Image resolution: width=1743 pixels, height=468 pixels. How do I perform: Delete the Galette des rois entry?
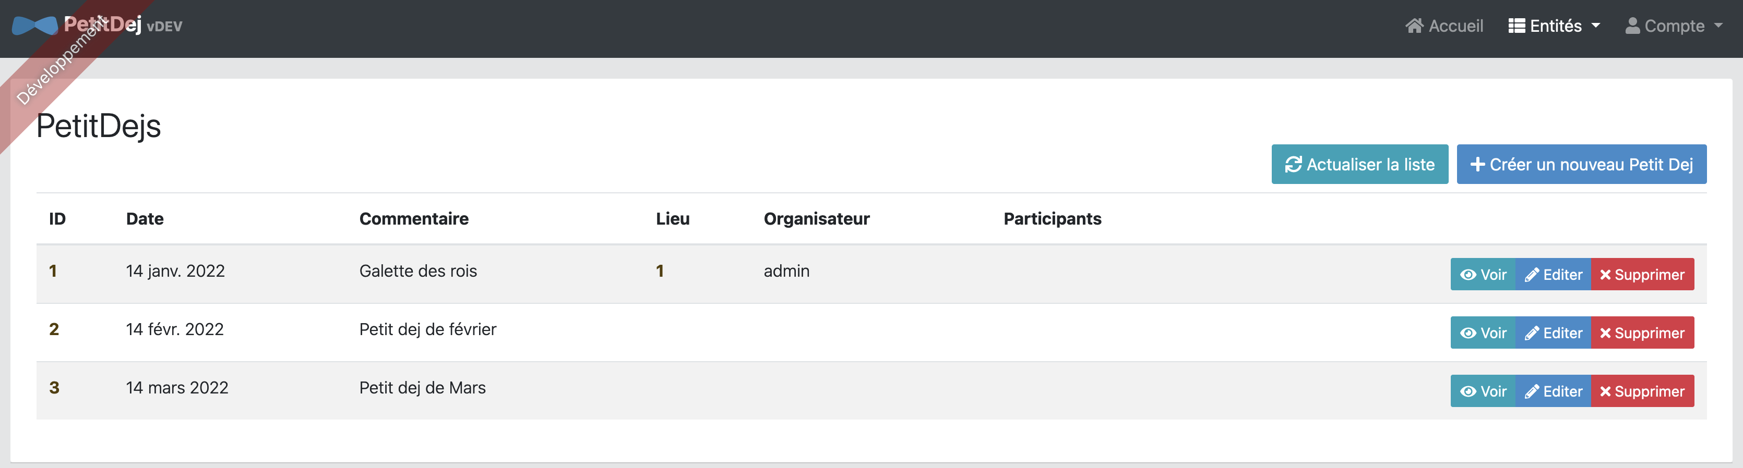1642,275
